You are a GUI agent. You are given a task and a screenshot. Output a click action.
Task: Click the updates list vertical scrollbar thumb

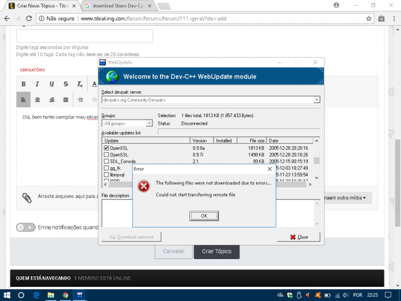316,160
